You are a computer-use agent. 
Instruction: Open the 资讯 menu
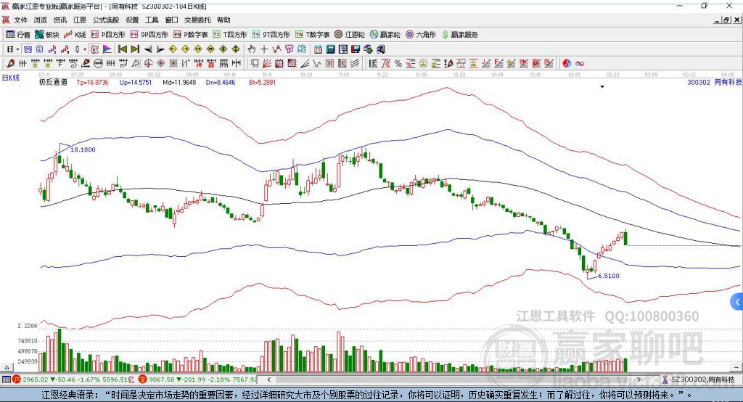coord(59,20)
